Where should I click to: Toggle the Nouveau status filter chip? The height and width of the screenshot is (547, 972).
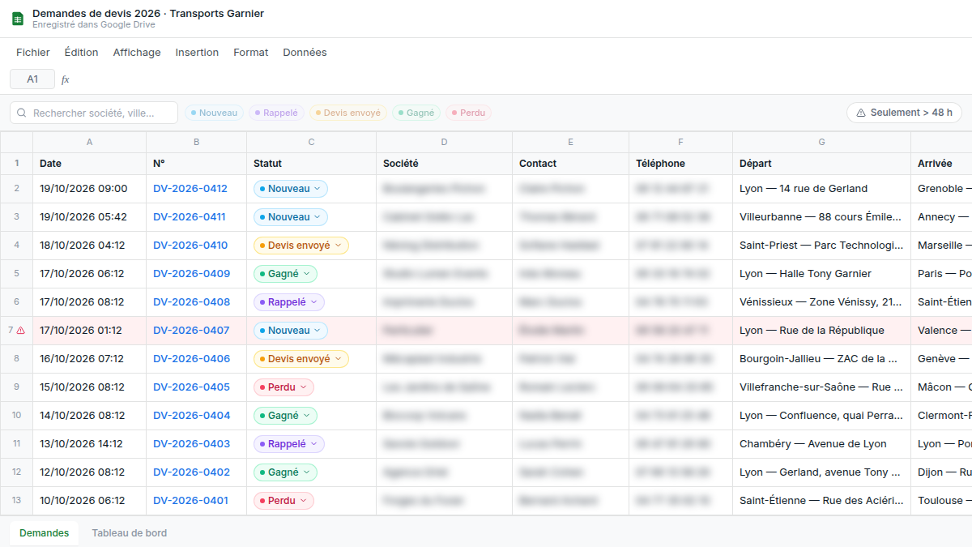pos(215,113)
